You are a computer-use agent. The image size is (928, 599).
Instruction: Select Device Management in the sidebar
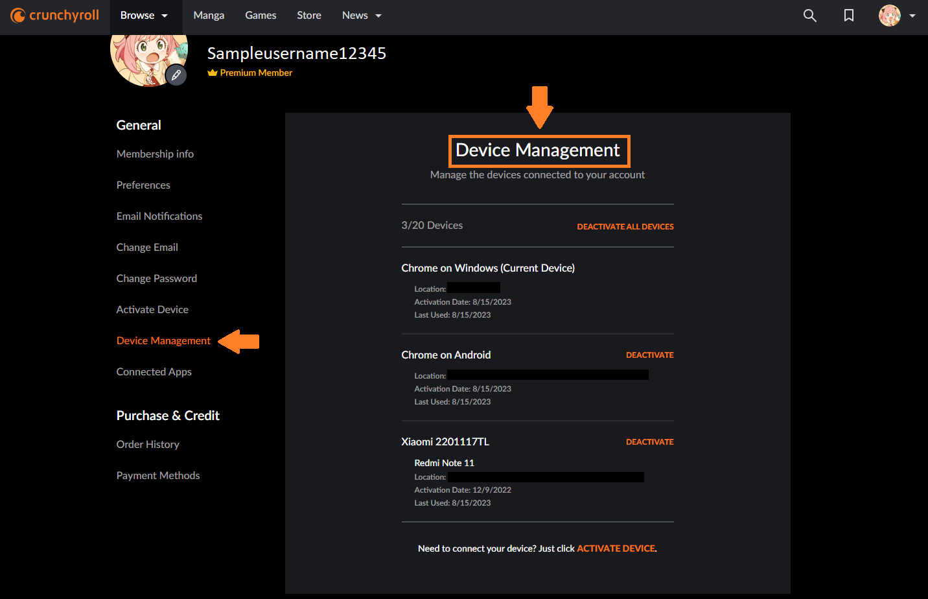coord(163,340)
